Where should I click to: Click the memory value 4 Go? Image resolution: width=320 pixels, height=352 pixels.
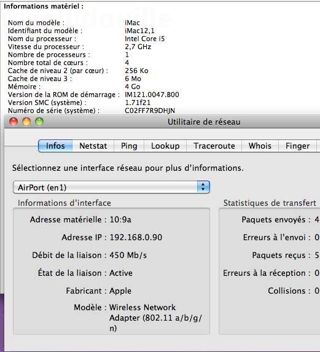[x=133, y=87]
